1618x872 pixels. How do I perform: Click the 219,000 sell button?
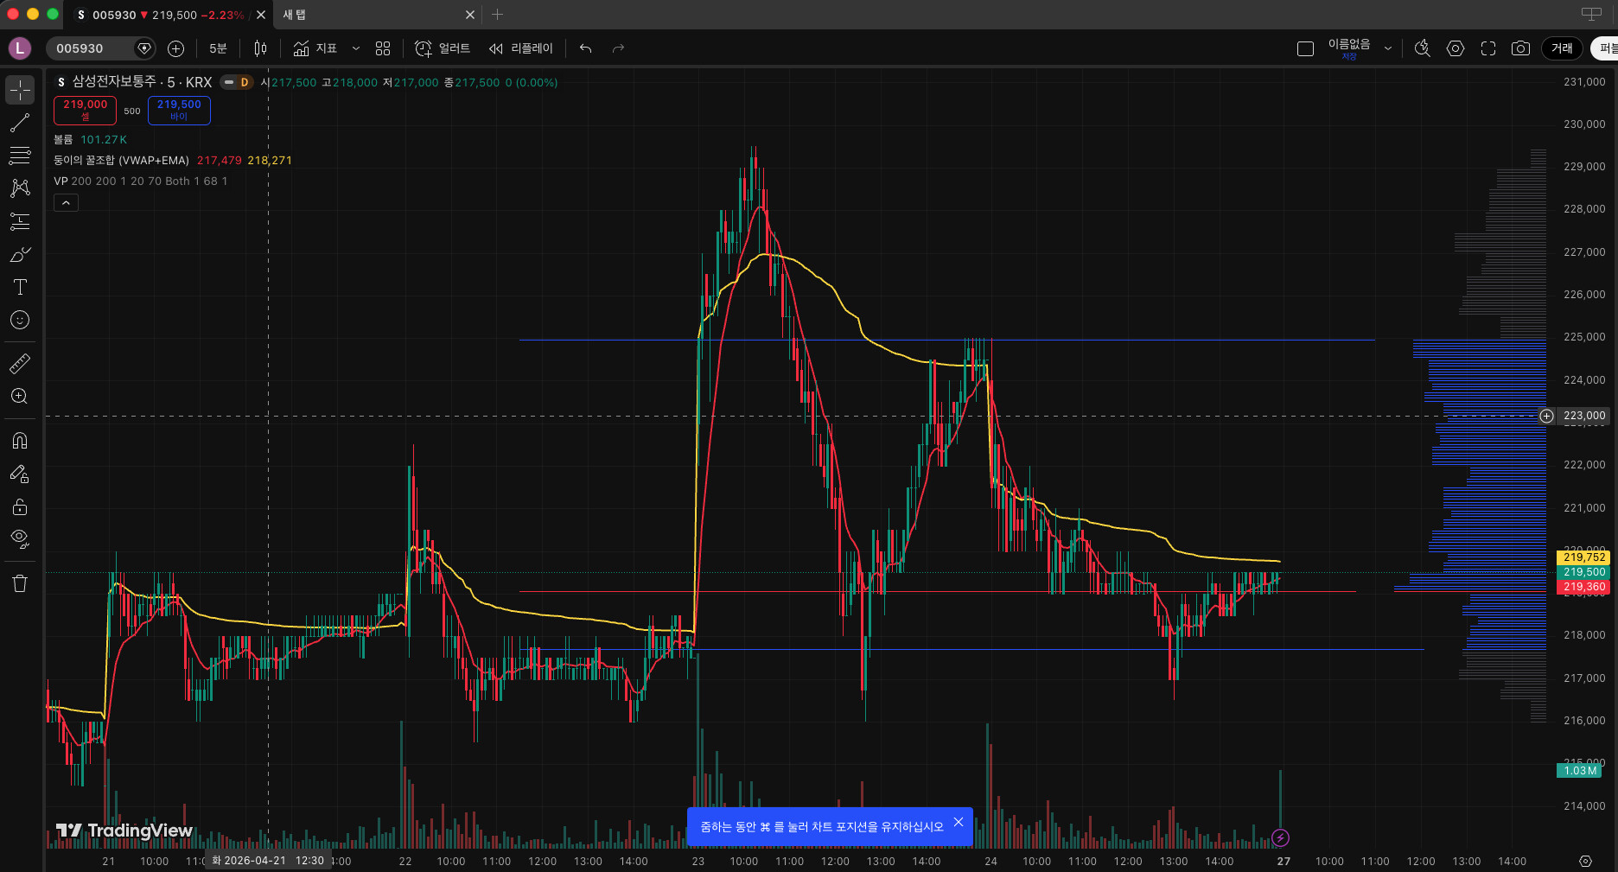[85, 110]
